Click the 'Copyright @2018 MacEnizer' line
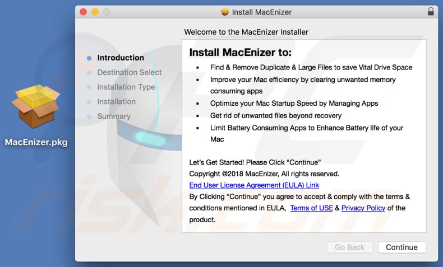 (x=264, y=174)
